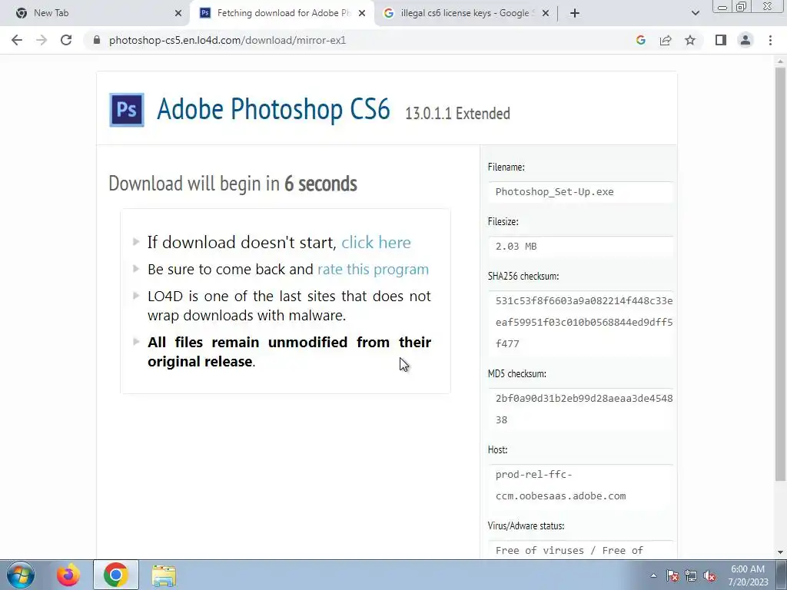Switch to illegal cs6 license keys tab
This screenshot has width=787, height=590.
(466, 13)
